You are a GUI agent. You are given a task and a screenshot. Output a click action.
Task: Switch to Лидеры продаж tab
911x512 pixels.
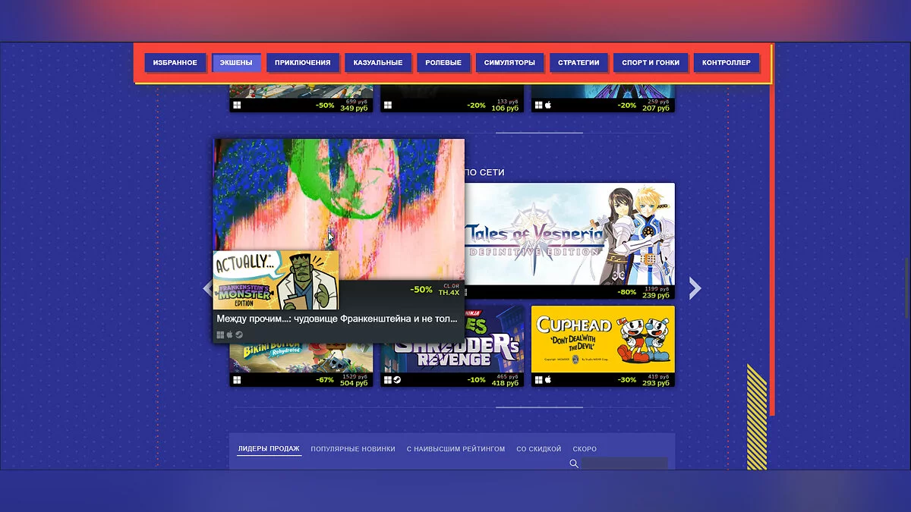[x=269, y=449]
